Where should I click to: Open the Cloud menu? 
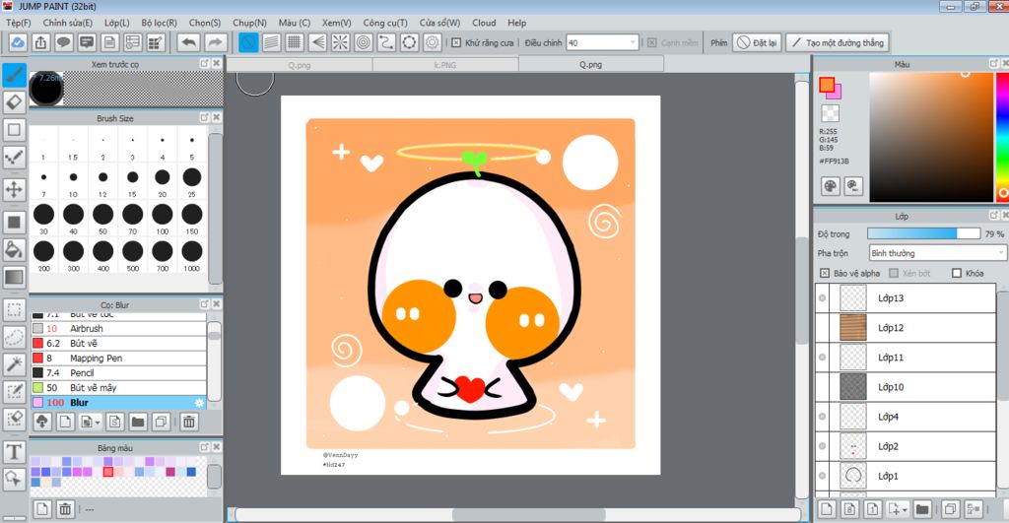[484, 23]
